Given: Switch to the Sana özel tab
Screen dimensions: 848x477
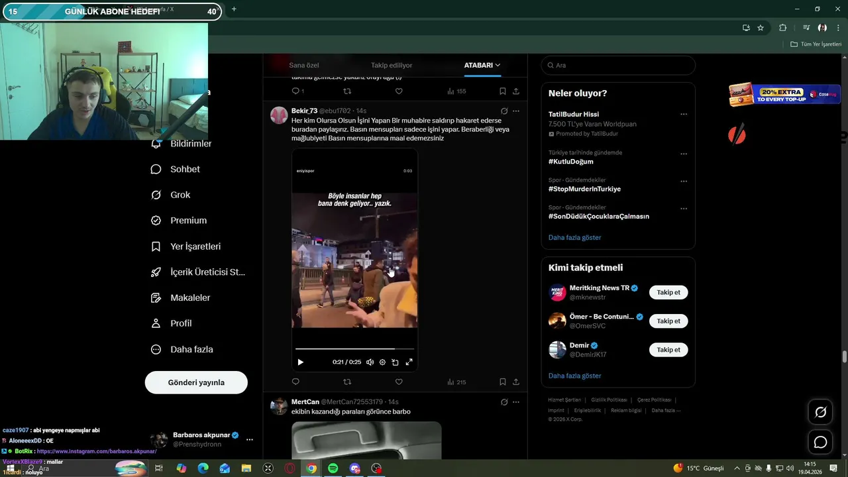Looking at the screenshot, I should (x=304, y=65).
